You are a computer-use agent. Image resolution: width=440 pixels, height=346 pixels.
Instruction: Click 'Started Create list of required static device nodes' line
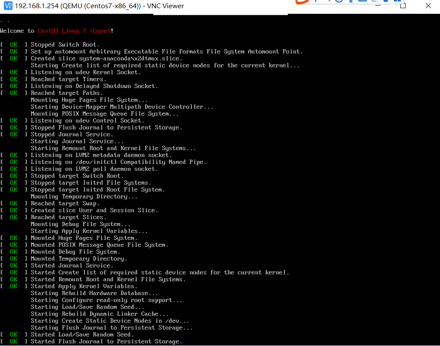pyautogui.click(x=160, y=272)
